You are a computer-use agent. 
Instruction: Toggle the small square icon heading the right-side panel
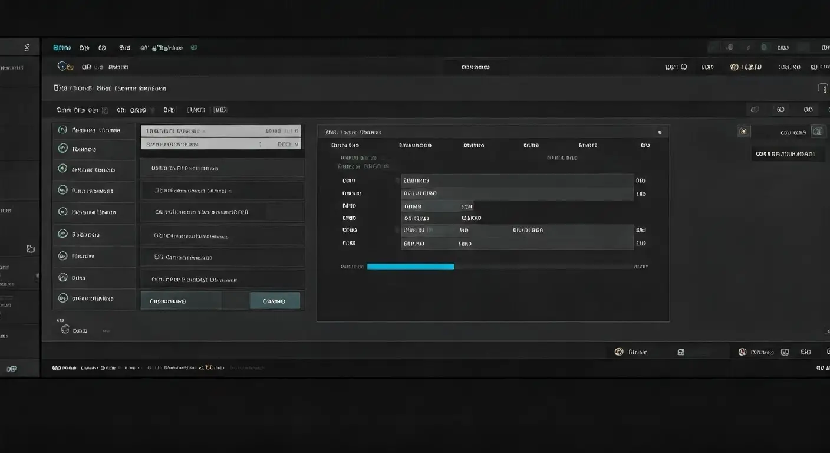[x=744, y=132]
